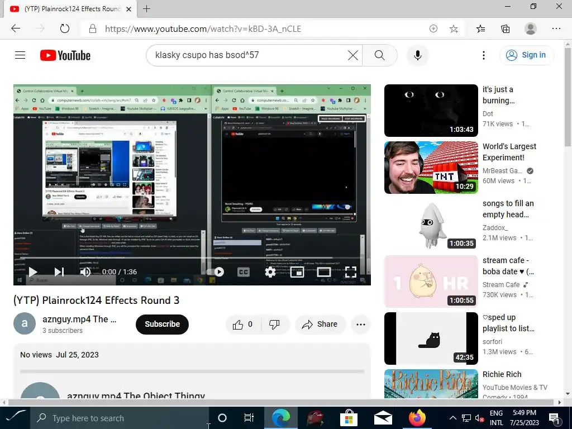Open the Windows Start menu
The image size is (572, 429).
(15, 418)
